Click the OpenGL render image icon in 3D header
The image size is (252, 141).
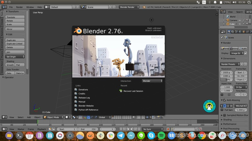[x=158, y=117]
